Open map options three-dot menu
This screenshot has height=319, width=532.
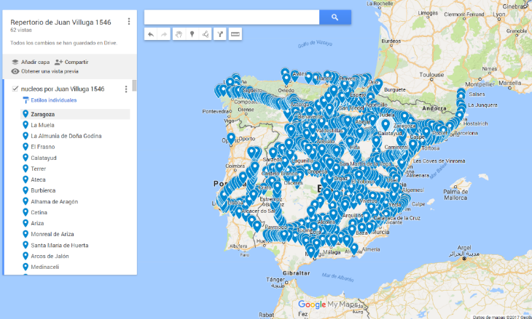(129, 21)
